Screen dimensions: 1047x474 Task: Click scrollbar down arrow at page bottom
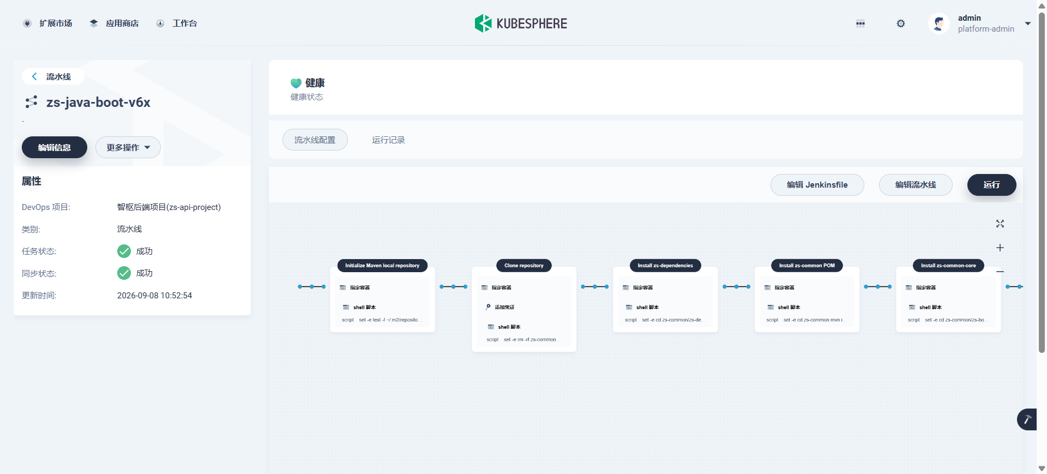point(1042,469)
